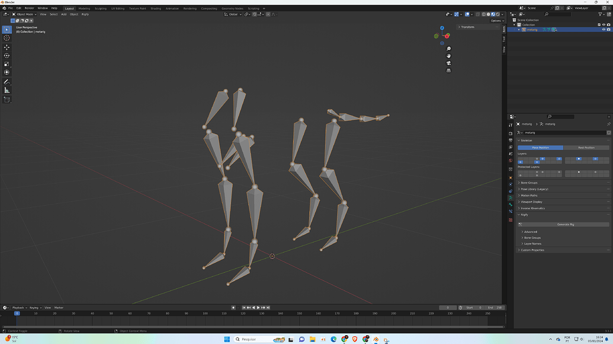613x344 pixels.
Task: Select the Move tool in the toolbar
Action: coord(7,47)
